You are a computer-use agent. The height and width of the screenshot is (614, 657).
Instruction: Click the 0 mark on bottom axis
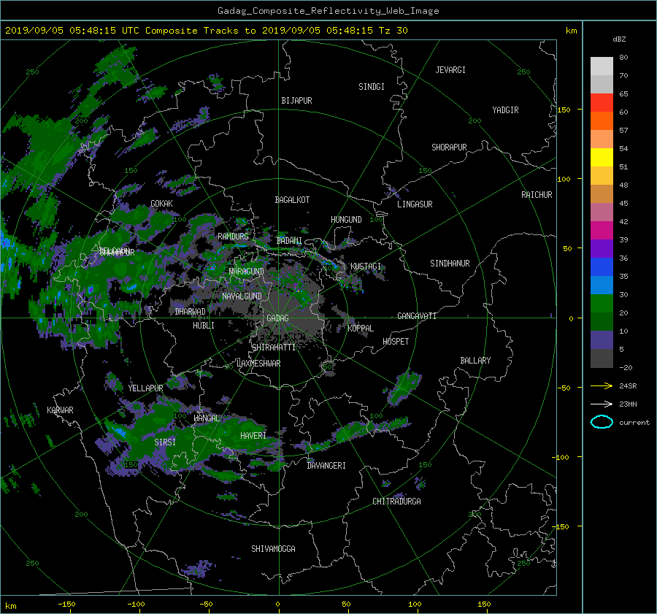coord(277,605)
